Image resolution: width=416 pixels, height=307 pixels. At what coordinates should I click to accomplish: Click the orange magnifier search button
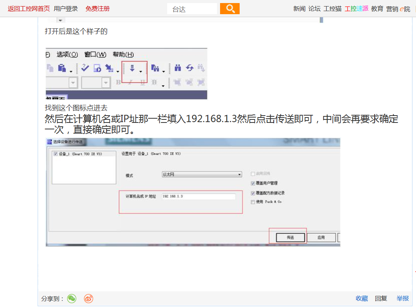point(230,8)
